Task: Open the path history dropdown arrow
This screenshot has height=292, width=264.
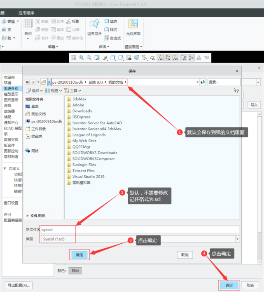Action: pos(197,82)
